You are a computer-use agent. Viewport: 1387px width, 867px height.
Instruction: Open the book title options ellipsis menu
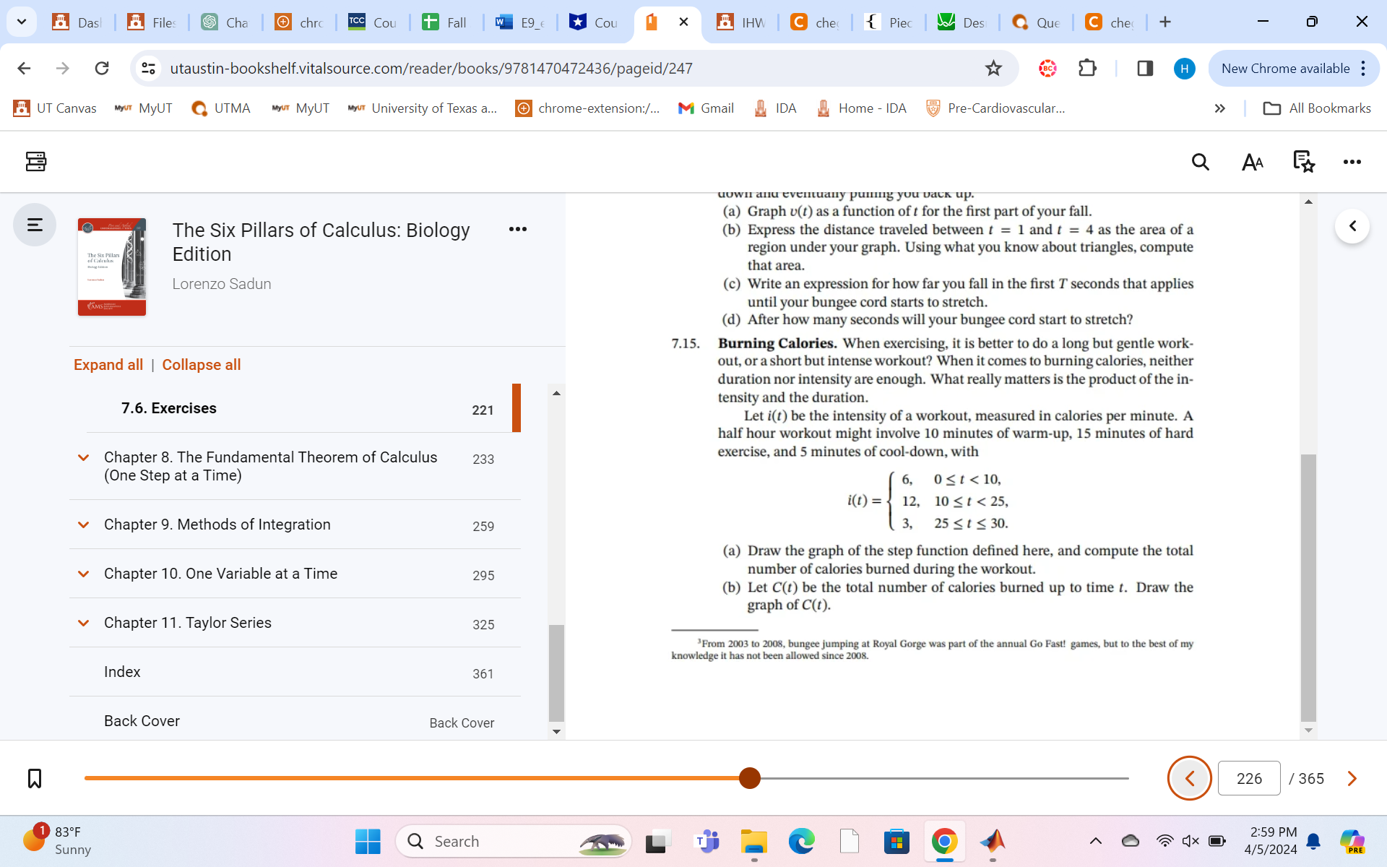pyautogui.click(x=517, y=229)
